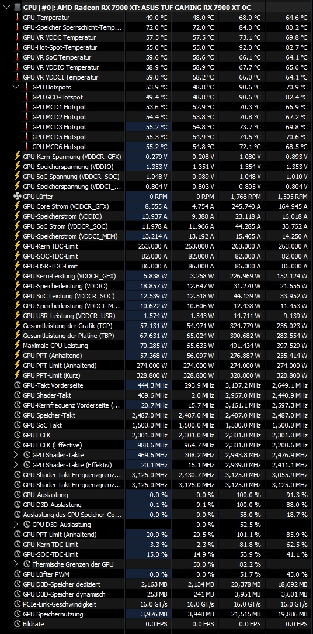Click clock icon beside GPU-Takt Vorderseite
313x634 pixels.
click(18, 385)
